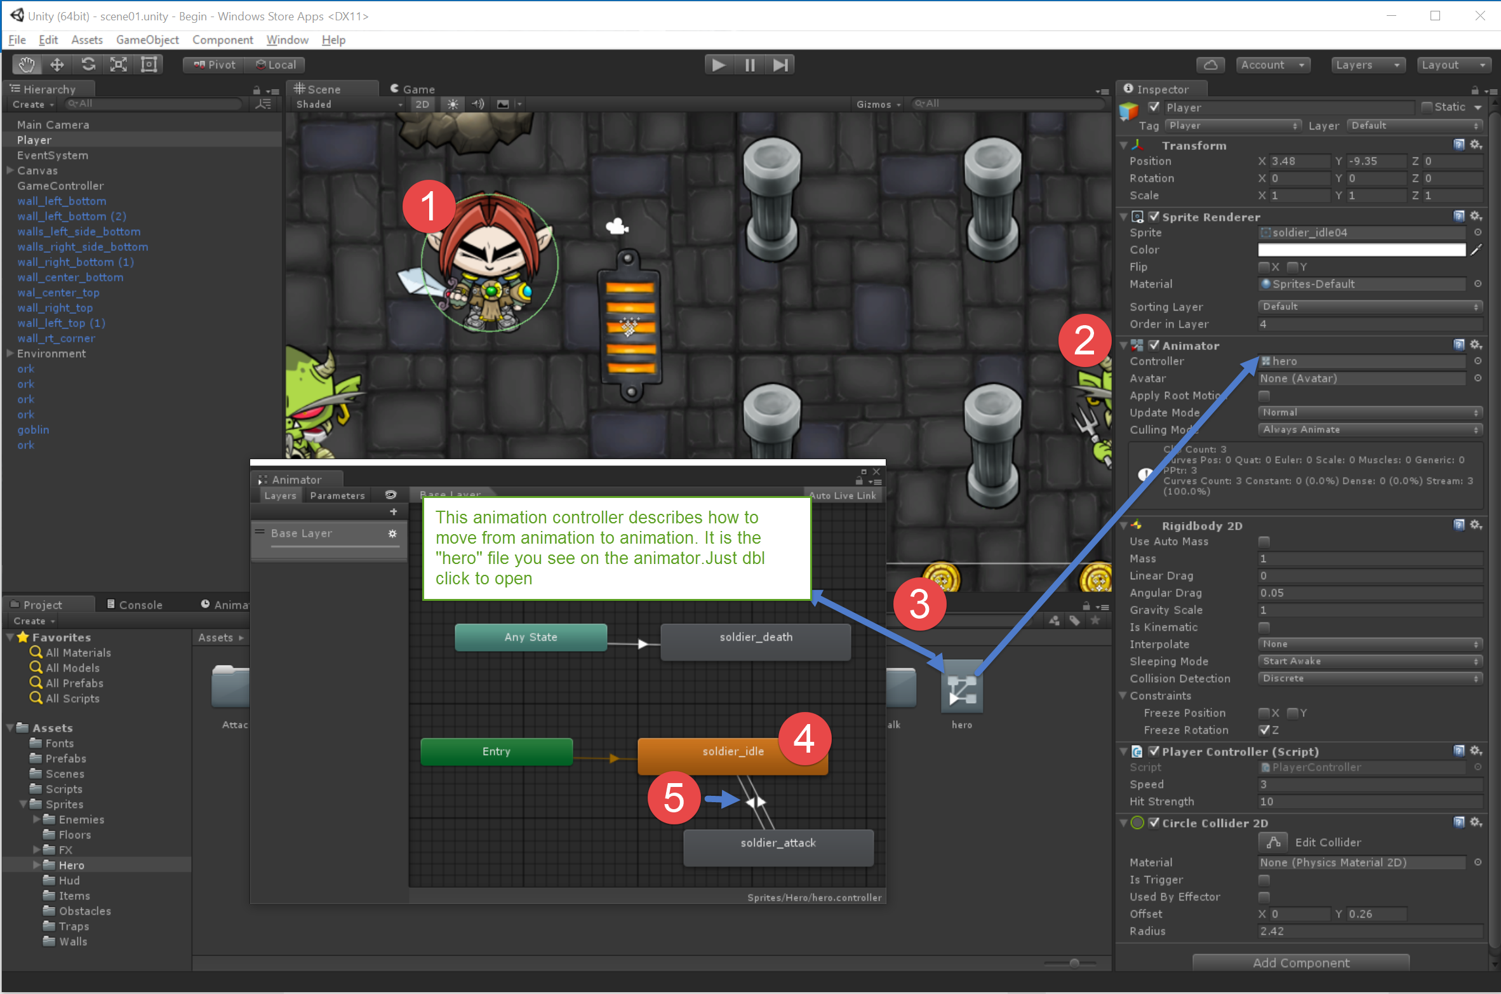Toggle the Local button
This screenshot has height=994, width=1501.
coord(276,65)
